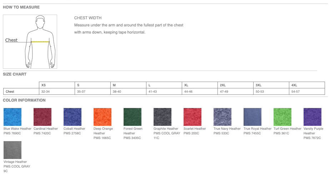The width and height of the screenshot is (330, 175).
Task: Click the COLOR INFORMATION section heading
Action: click(24, 100)
